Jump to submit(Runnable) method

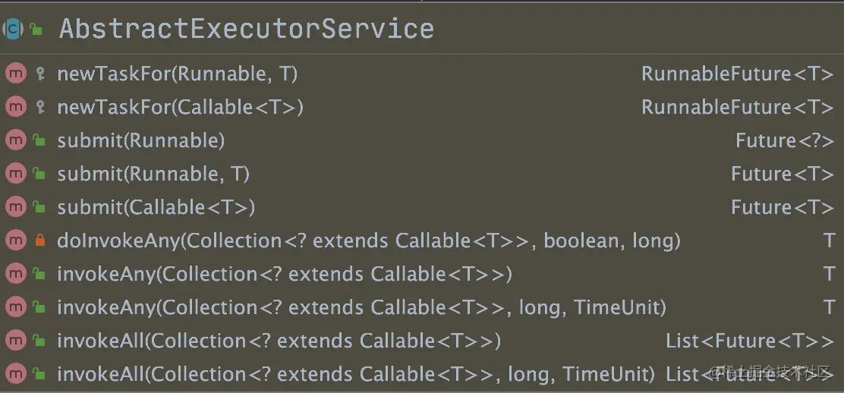pyautogui.click(x=140, y=140)
